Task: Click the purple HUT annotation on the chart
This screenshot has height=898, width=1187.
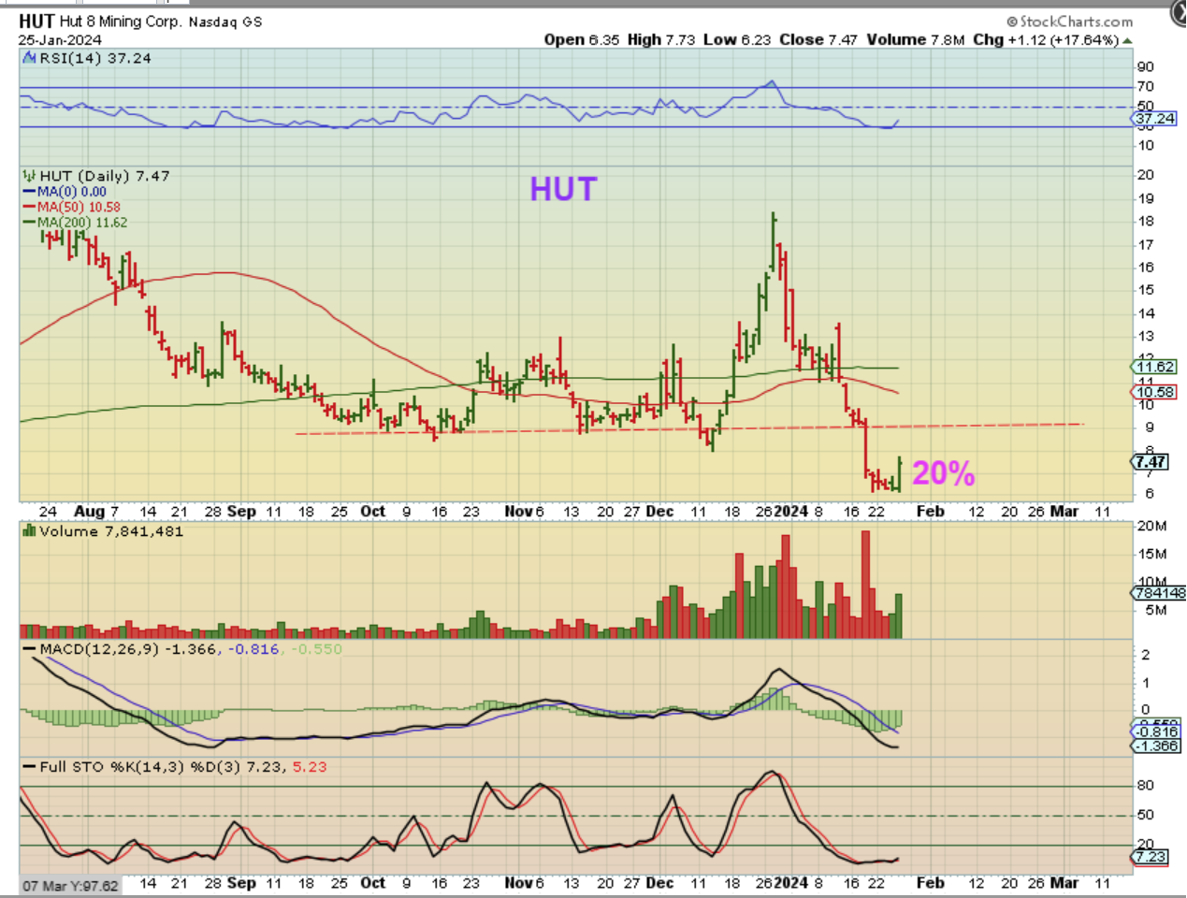Action: 563,190
